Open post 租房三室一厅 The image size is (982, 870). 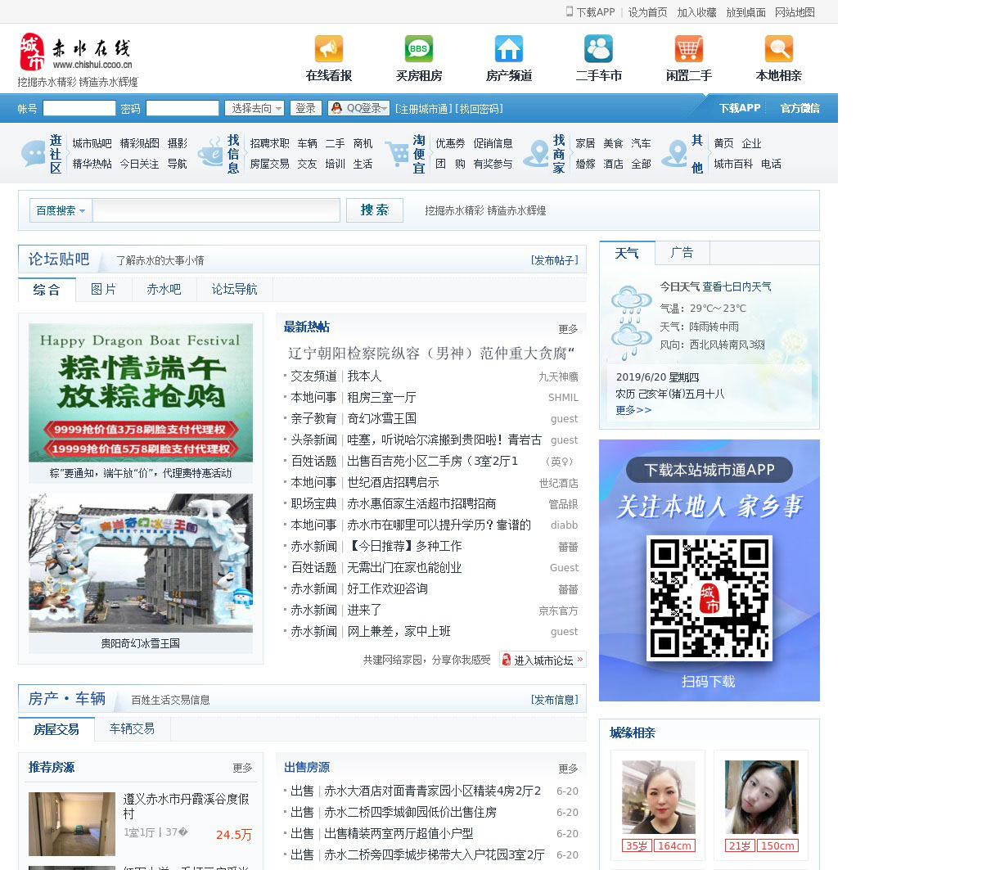point(381,397)
